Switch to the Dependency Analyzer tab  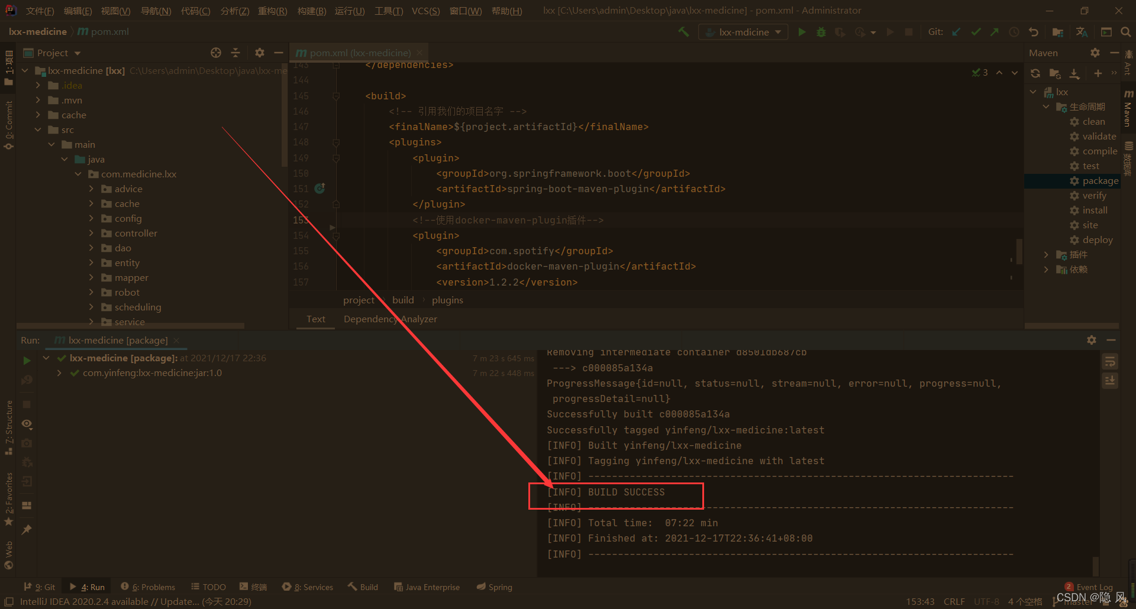[390, 319]
